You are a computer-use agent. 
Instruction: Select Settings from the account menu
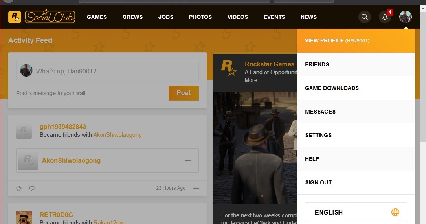pyautogui.click(x=356, y=135)
